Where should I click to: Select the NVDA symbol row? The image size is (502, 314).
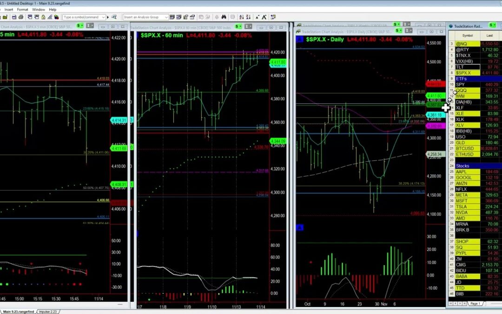(x=468, y=213)
